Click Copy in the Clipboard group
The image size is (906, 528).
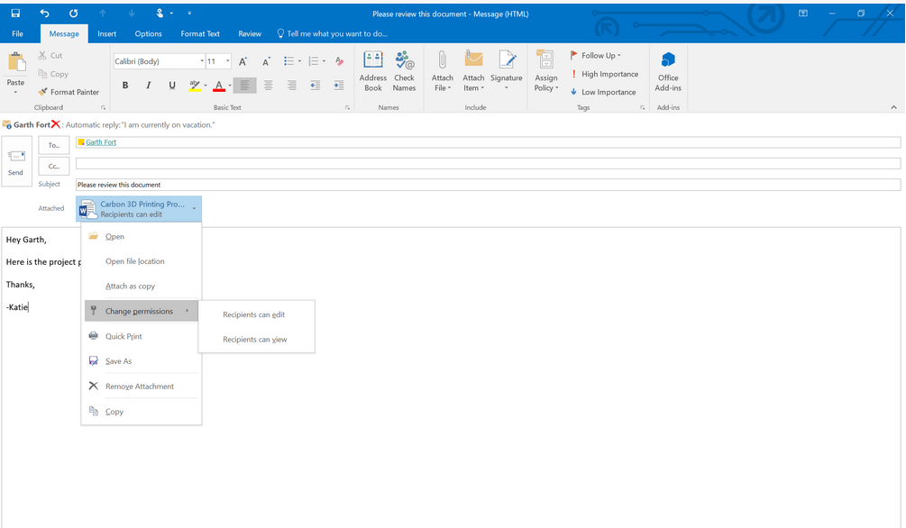click(53, 74)
